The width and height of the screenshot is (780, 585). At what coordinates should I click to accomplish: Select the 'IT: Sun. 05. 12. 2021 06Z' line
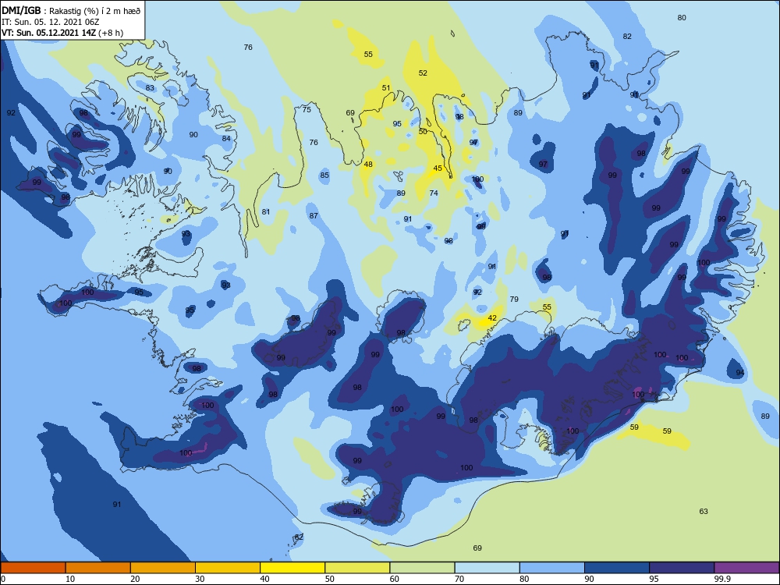click(50, 22)
